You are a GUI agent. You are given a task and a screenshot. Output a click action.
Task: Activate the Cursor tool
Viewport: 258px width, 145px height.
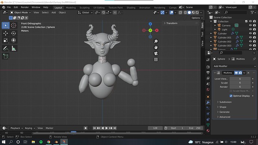pyautogui.click(x=13, y=25)
